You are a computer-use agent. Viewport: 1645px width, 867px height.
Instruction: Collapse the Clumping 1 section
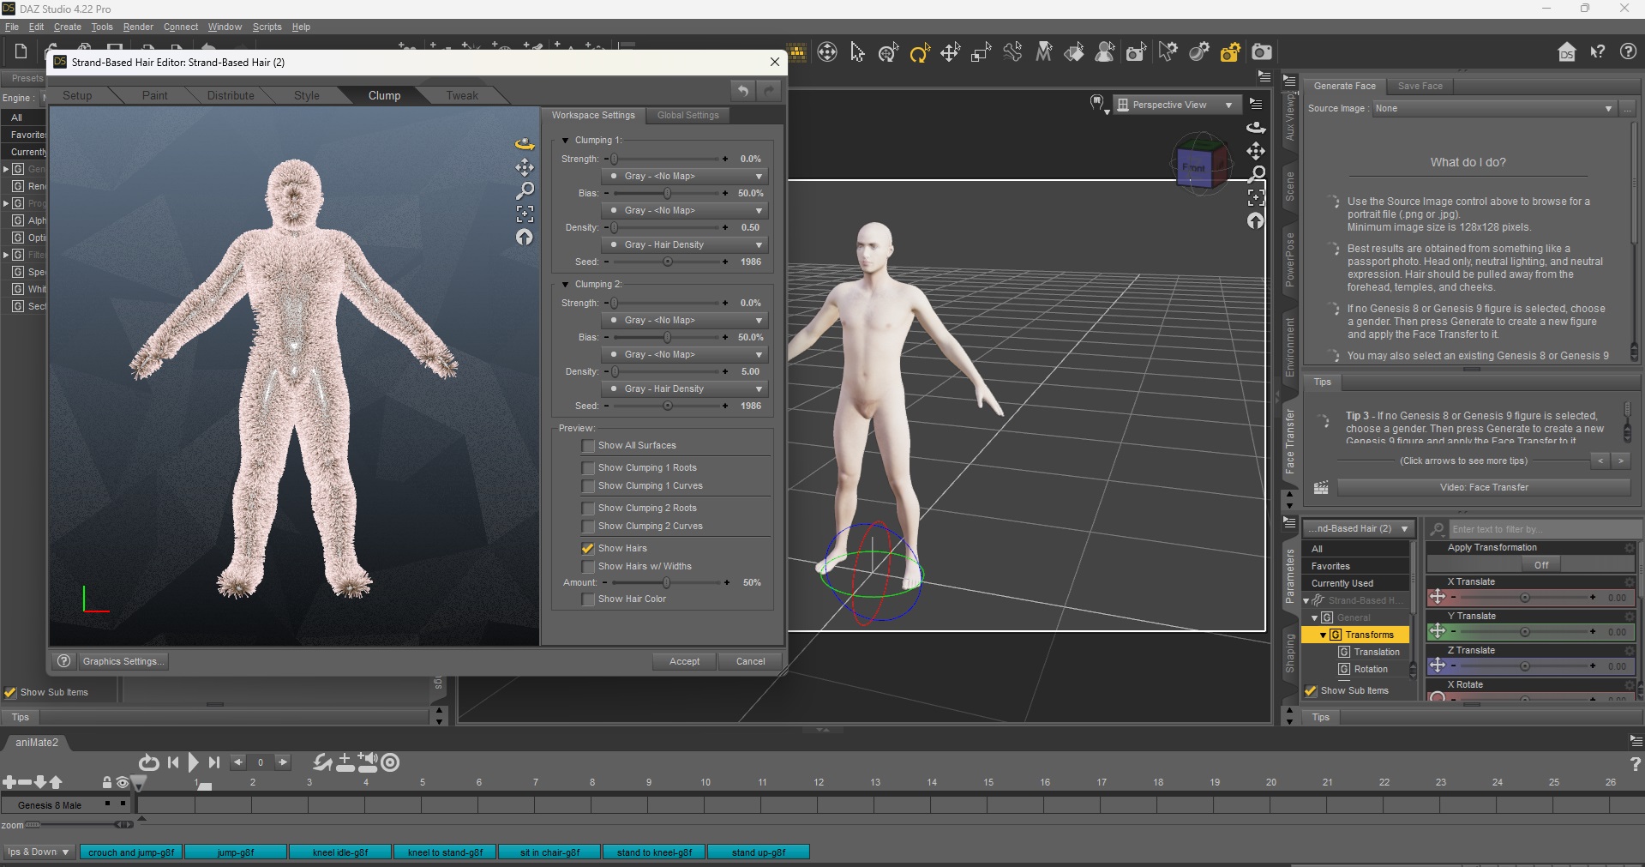565,140
